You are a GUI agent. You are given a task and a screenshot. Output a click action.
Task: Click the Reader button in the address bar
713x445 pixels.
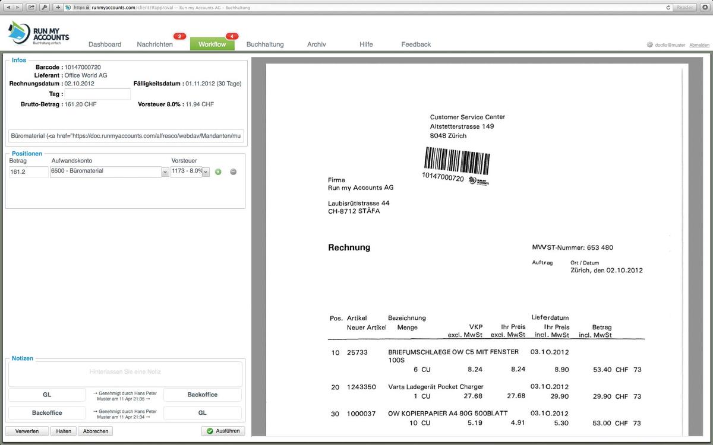[685, 7]
